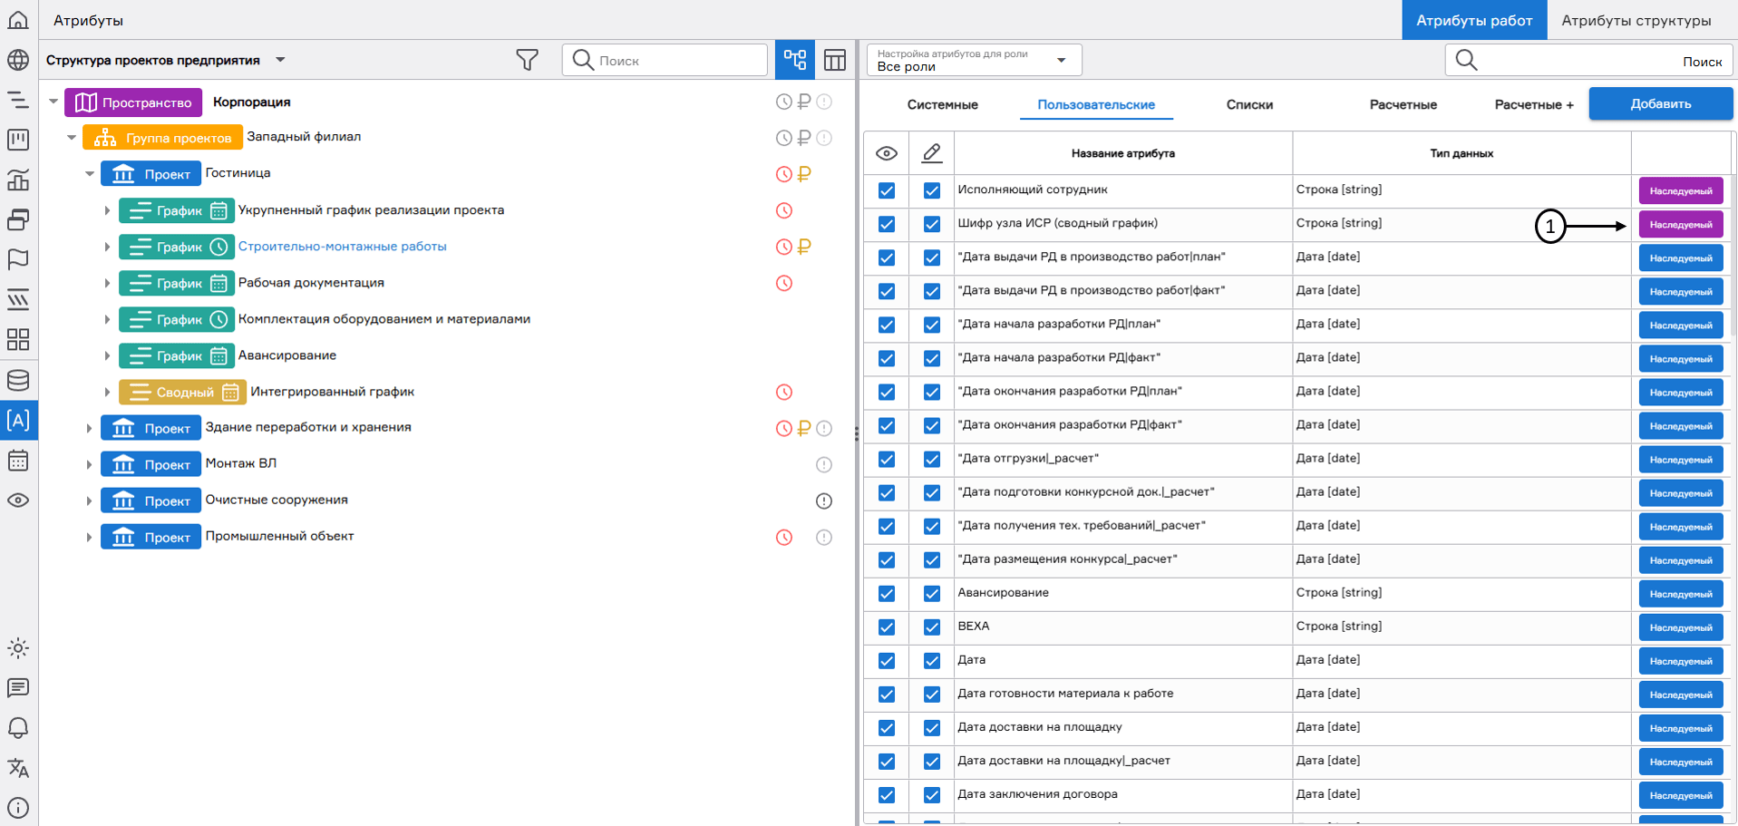Open the home icon in sidebar

tap(18, 20)
